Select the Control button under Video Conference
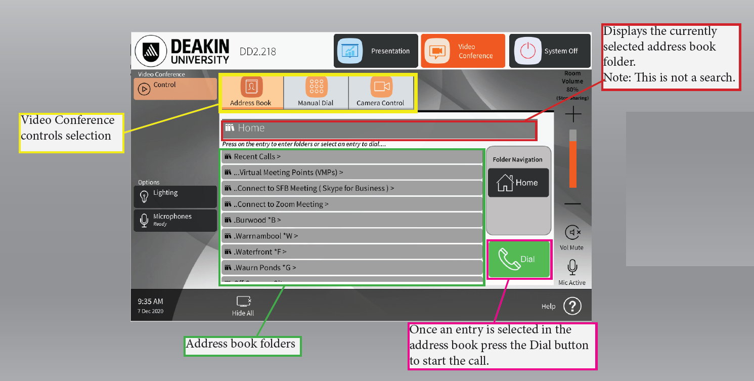The width and height of the screenshot is (754, 381). [175, 89]
